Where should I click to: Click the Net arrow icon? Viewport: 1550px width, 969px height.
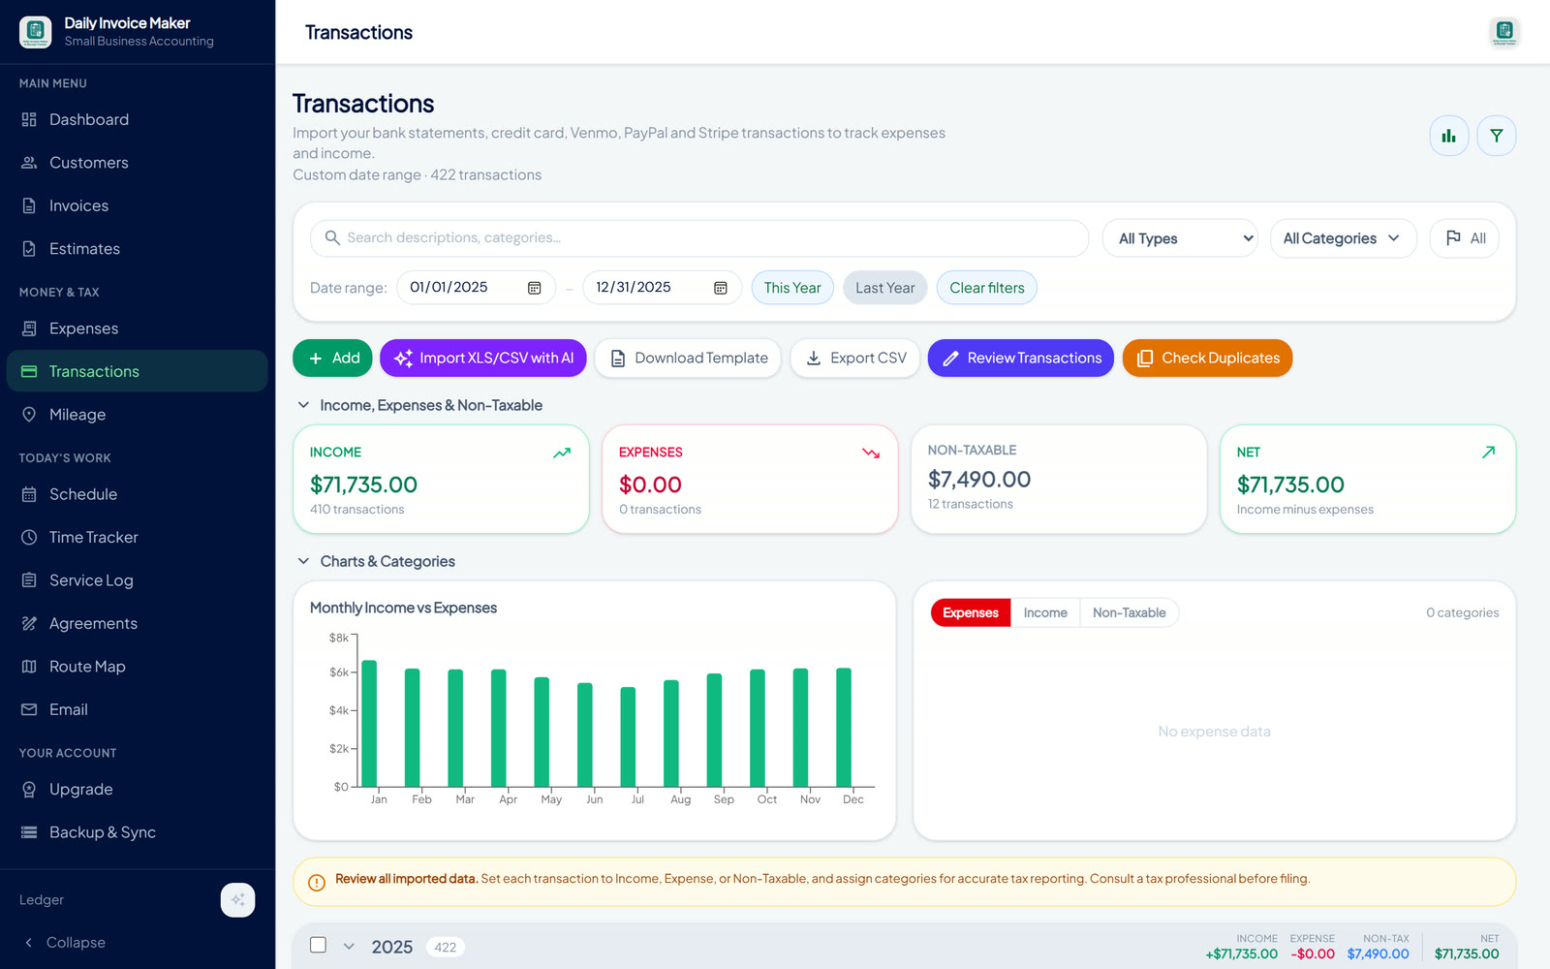pyautogui.click(x=1489, y=453)
